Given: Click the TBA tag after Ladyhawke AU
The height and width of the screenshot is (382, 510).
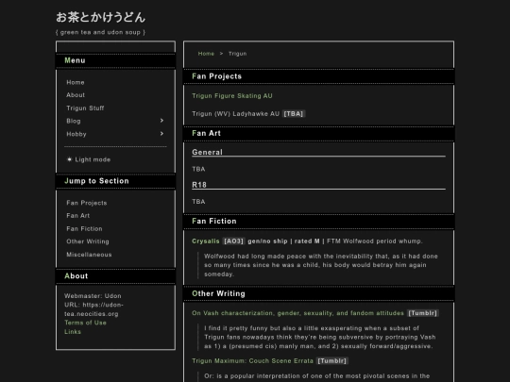Looking at the screenshot, I should click(x=294, y=114).
